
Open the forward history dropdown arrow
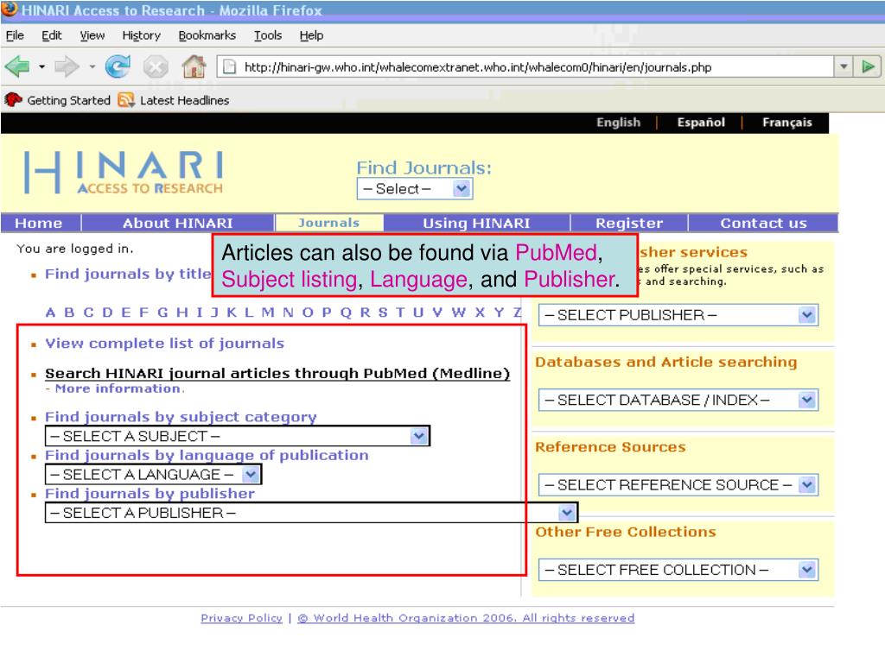point(92,67)
